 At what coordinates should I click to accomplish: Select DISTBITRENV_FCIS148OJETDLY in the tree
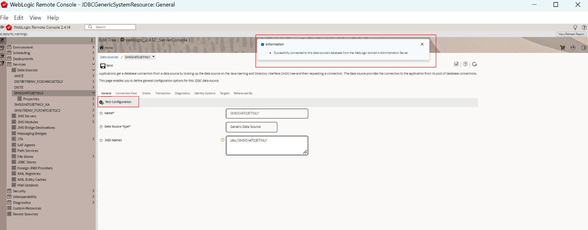pyautogui.click(x=39, y=82)
